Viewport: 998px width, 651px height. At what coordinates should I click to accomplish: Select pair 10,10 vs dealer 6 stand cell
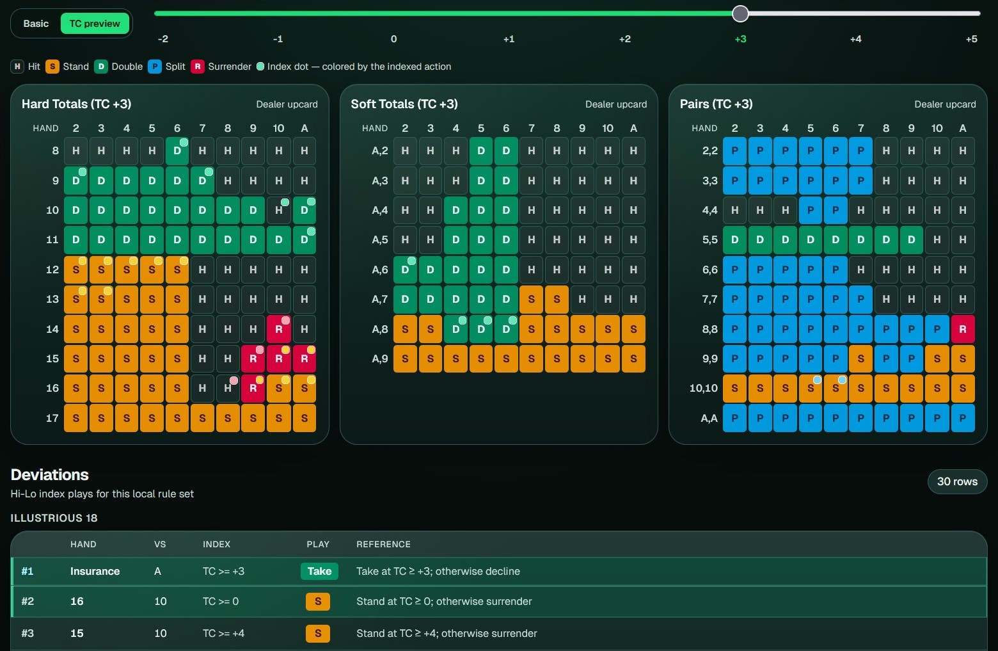pyautogui.click(x=836, y=388)
